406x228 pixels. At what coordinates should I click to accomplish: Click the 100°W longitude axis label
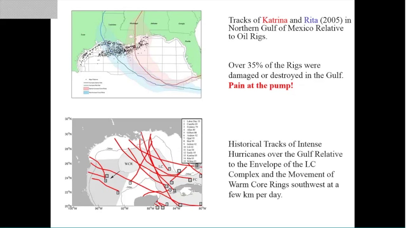click(x=72, y=208)
